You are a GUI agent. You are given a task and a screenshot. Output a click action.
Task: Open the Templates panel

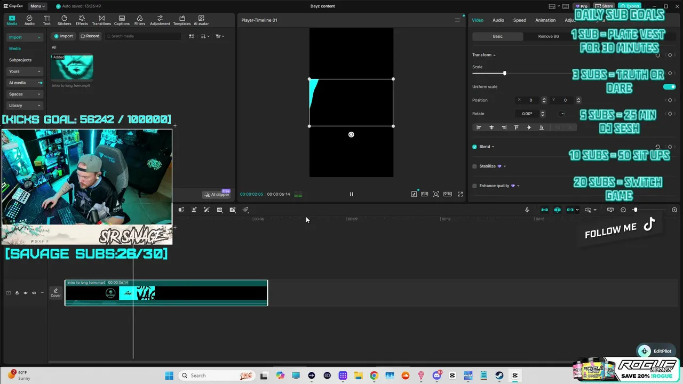[182, 20]
